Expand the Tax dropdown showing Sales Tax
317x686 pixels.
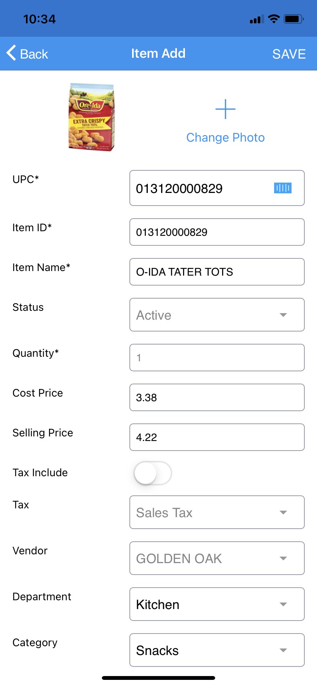[x=217, y=512]
